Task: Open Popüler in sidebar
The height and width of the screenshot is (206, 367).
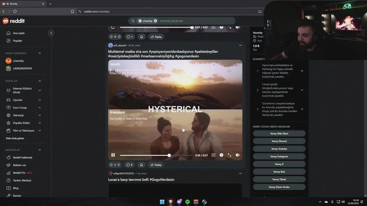Action: [x=17, y=41]
